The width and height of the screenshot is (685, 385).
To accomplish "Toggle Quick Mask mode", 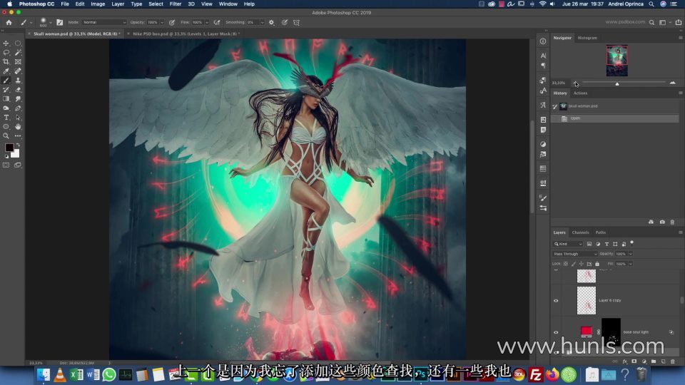I will coord(6,165).
